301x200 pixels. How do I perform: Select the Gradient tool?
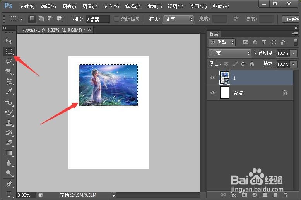[x=9, y=153]
